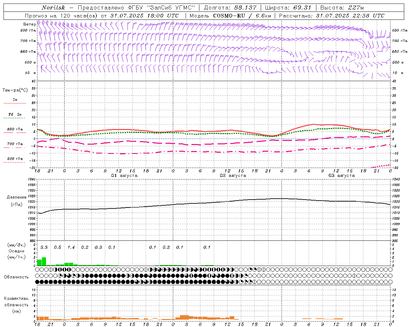Select "850 гПа" entry in temperature legend
The height and width of the screenshot is (327, 409).
pyautogui.click(x=15, y=129)
